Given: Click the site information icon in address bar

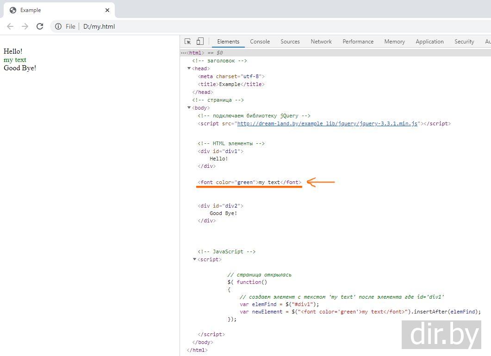Looking at the screenshot, I should click(x=58, y=26).
